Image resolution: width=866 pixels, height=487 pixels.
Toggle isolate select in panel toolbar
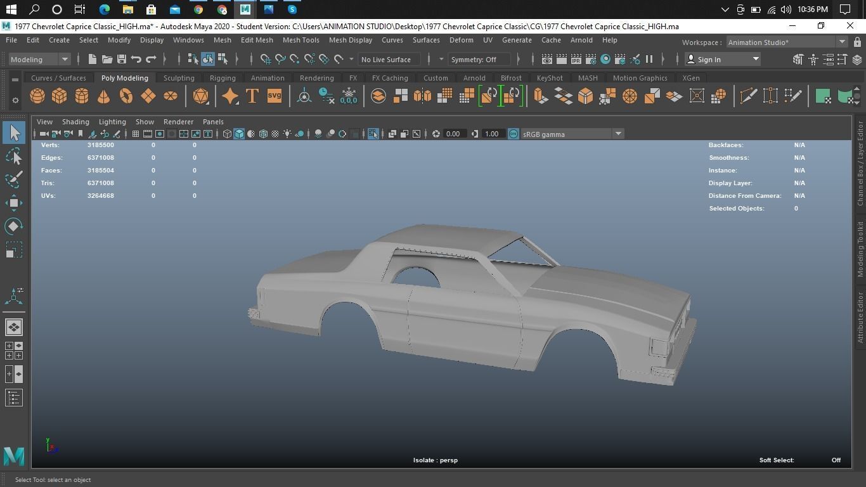[373, 134]
